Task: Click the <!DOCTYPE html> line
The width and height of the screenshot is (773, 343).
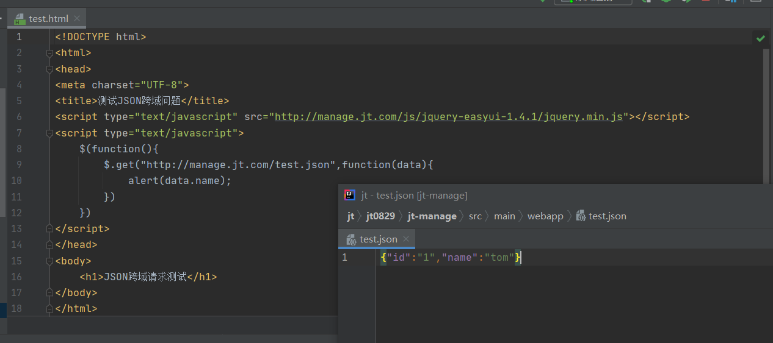Action: [x=101, y=37]
